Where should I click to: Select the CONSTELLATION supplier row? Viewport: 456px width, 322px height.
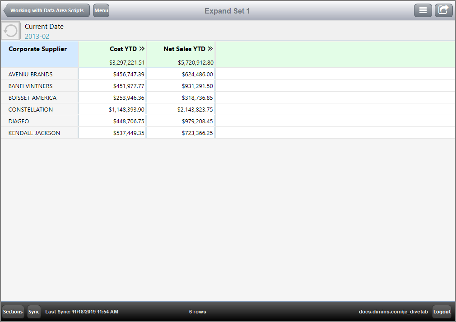coord(30,109)
